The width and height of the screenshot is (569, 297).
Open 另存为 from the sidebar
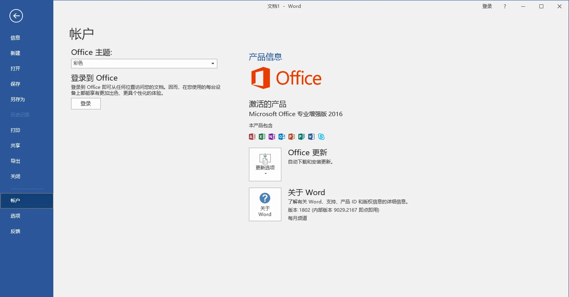click(26, 100)
